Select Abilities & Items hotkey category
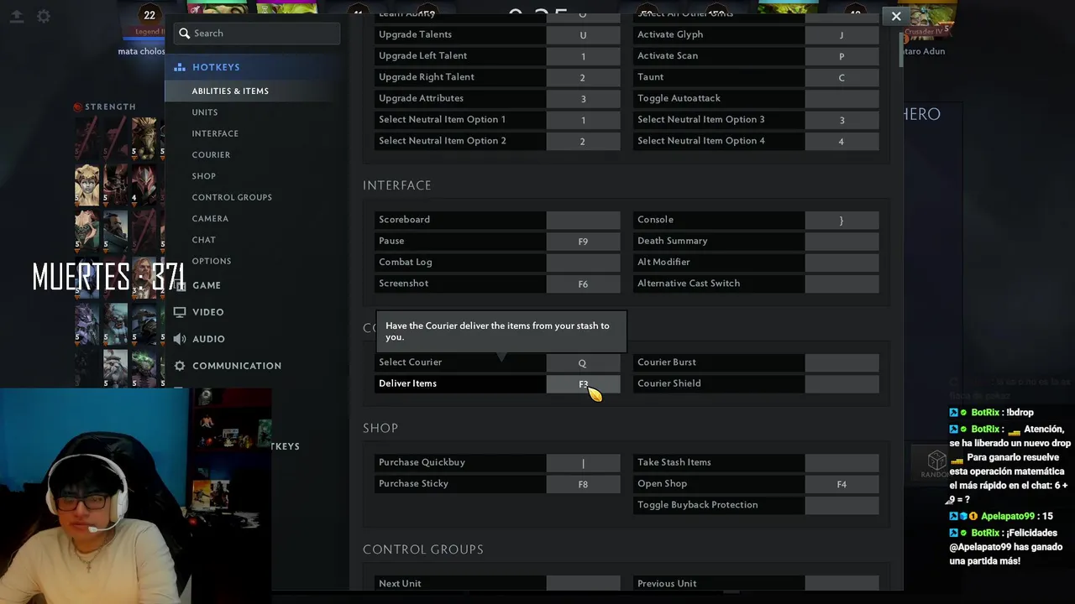 pyautogui.click(x=230, y=91)
